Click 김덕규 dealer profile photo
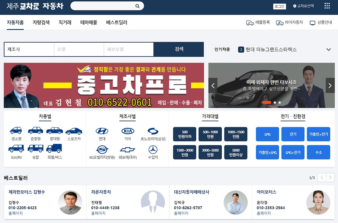Image resolution: width=338 pixels, height=223 pixels. click(236, 202)
